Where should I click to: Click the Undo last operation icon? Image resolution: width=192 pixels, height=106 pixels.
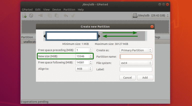click(66, 15)
